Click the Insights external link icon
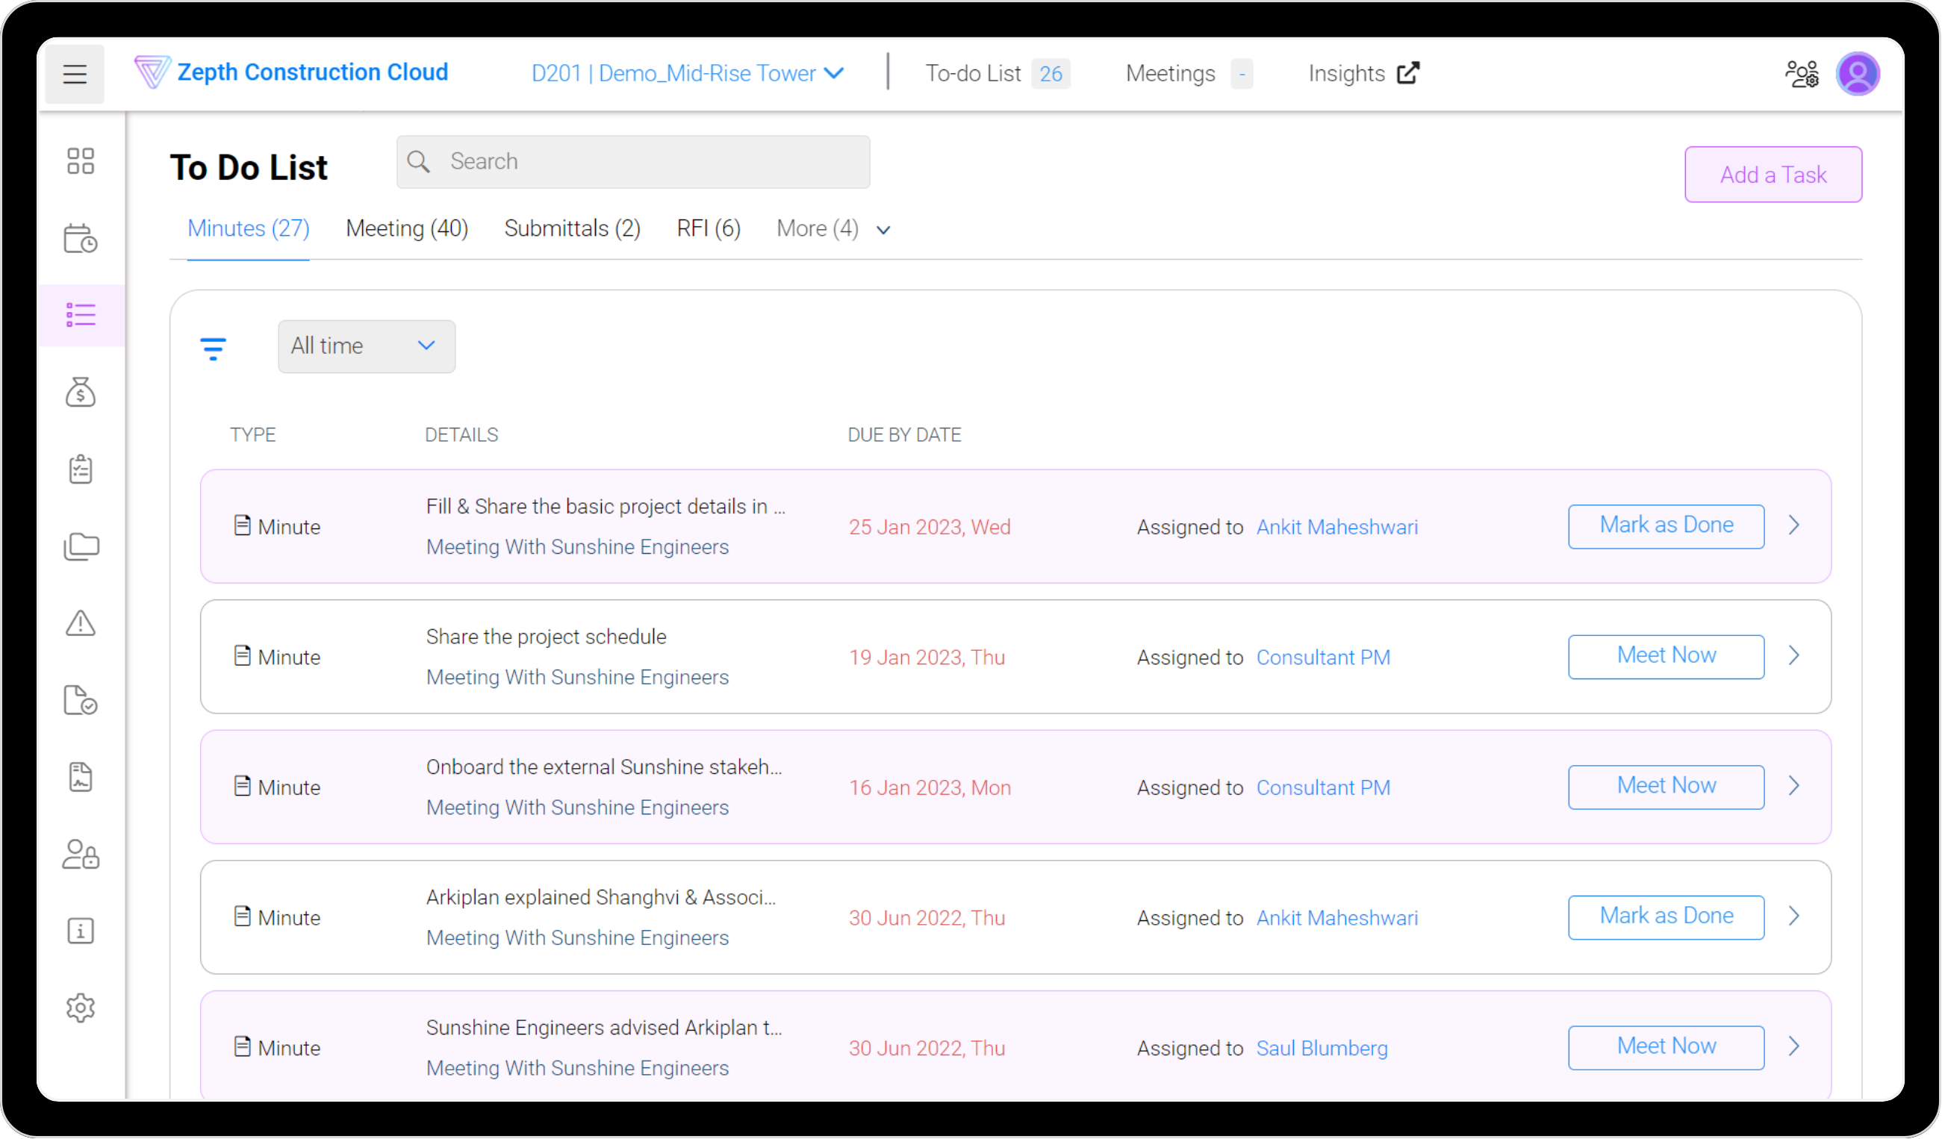Viewport: 1942px width, 1139px height. pyautogui.click(x=1409, y=72)
